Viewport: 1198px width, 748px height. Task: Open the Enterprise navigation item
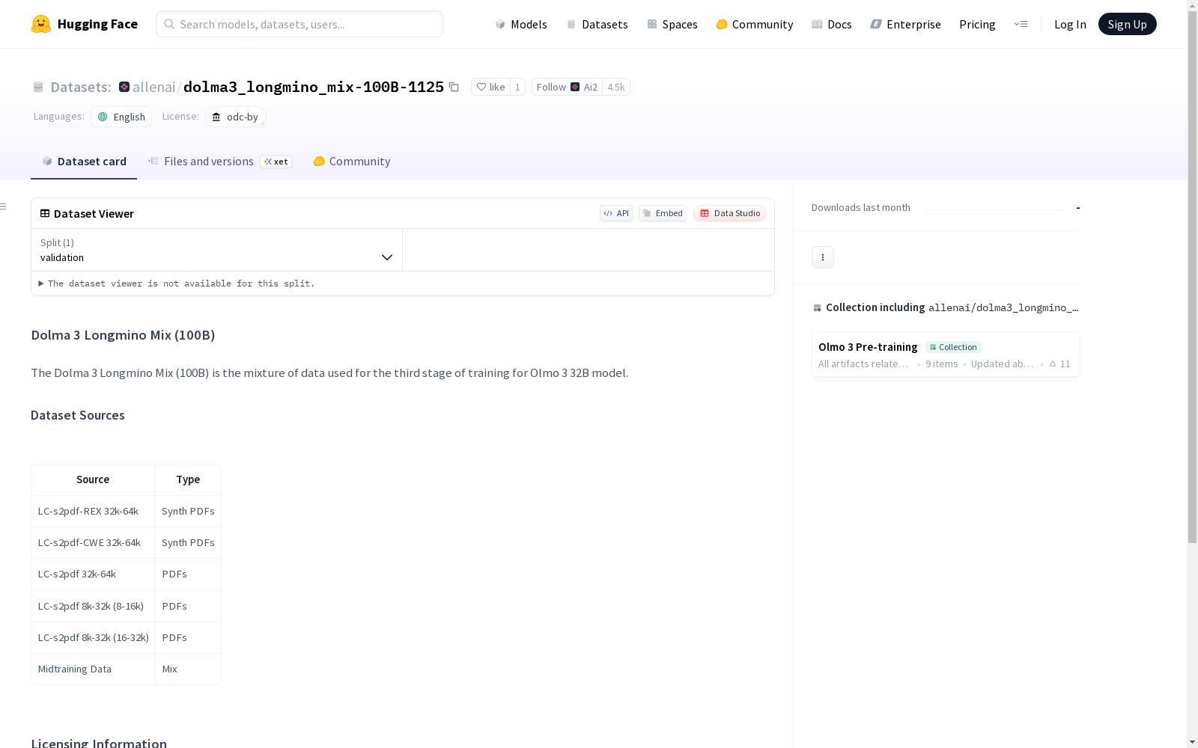(905, 24)
